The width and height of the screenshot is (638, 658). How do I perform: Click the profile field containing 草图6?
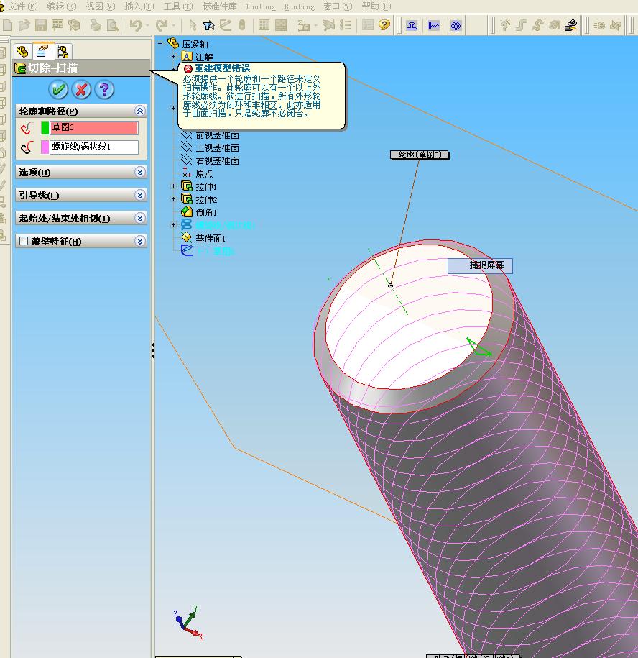click(x=94, y=127)
